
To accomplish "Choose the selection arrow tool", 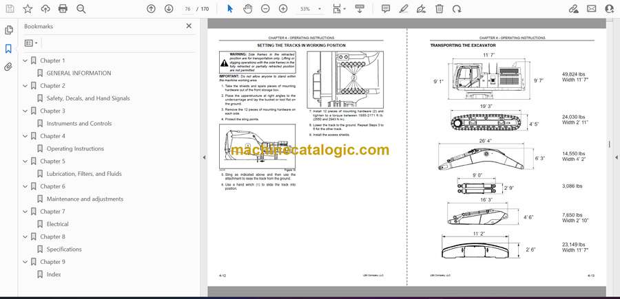I will coord(230,9).
